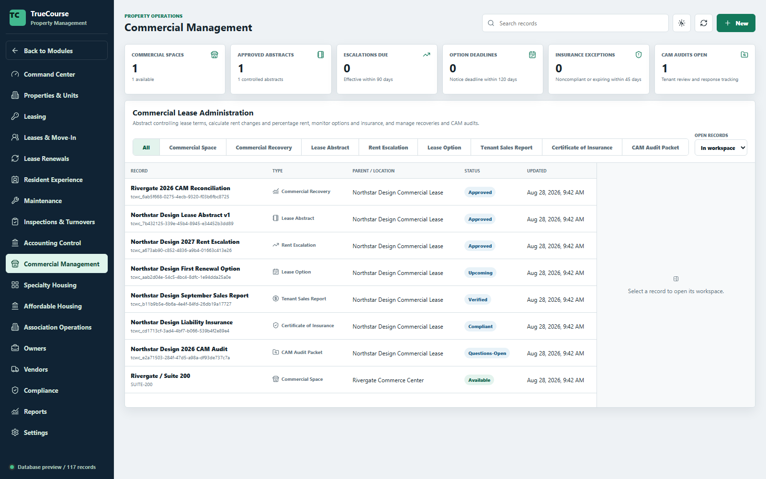
Task: Click the Reports chart icon
Action: click(15, 411)
